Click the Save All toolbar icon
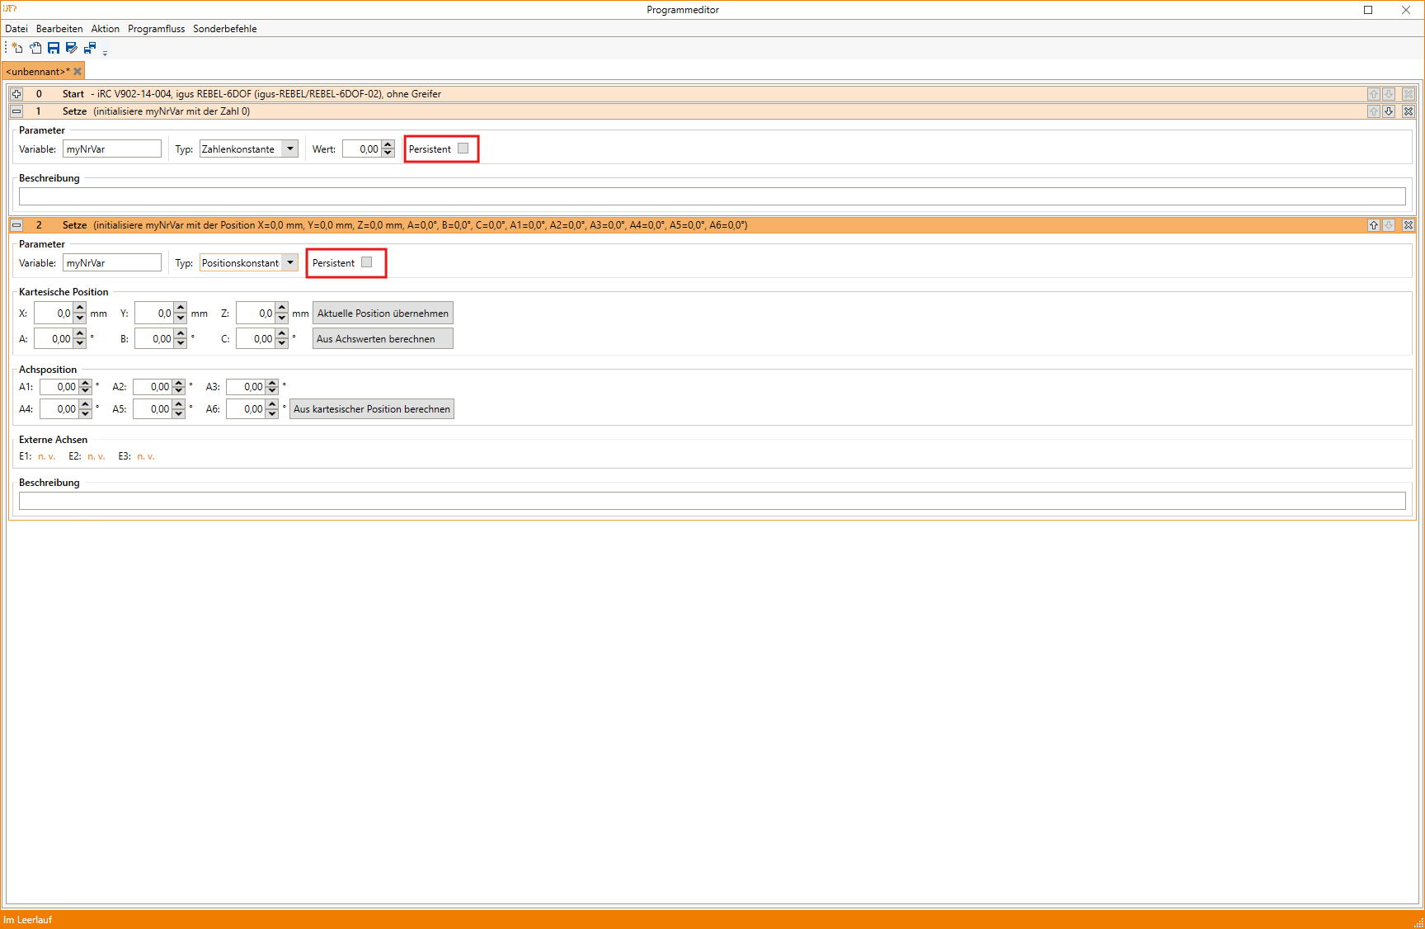1425x929 pixels. [90, 48]
